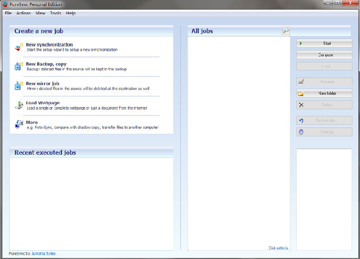Click the magnifier search icon beside All jobs

coord(285,31)
